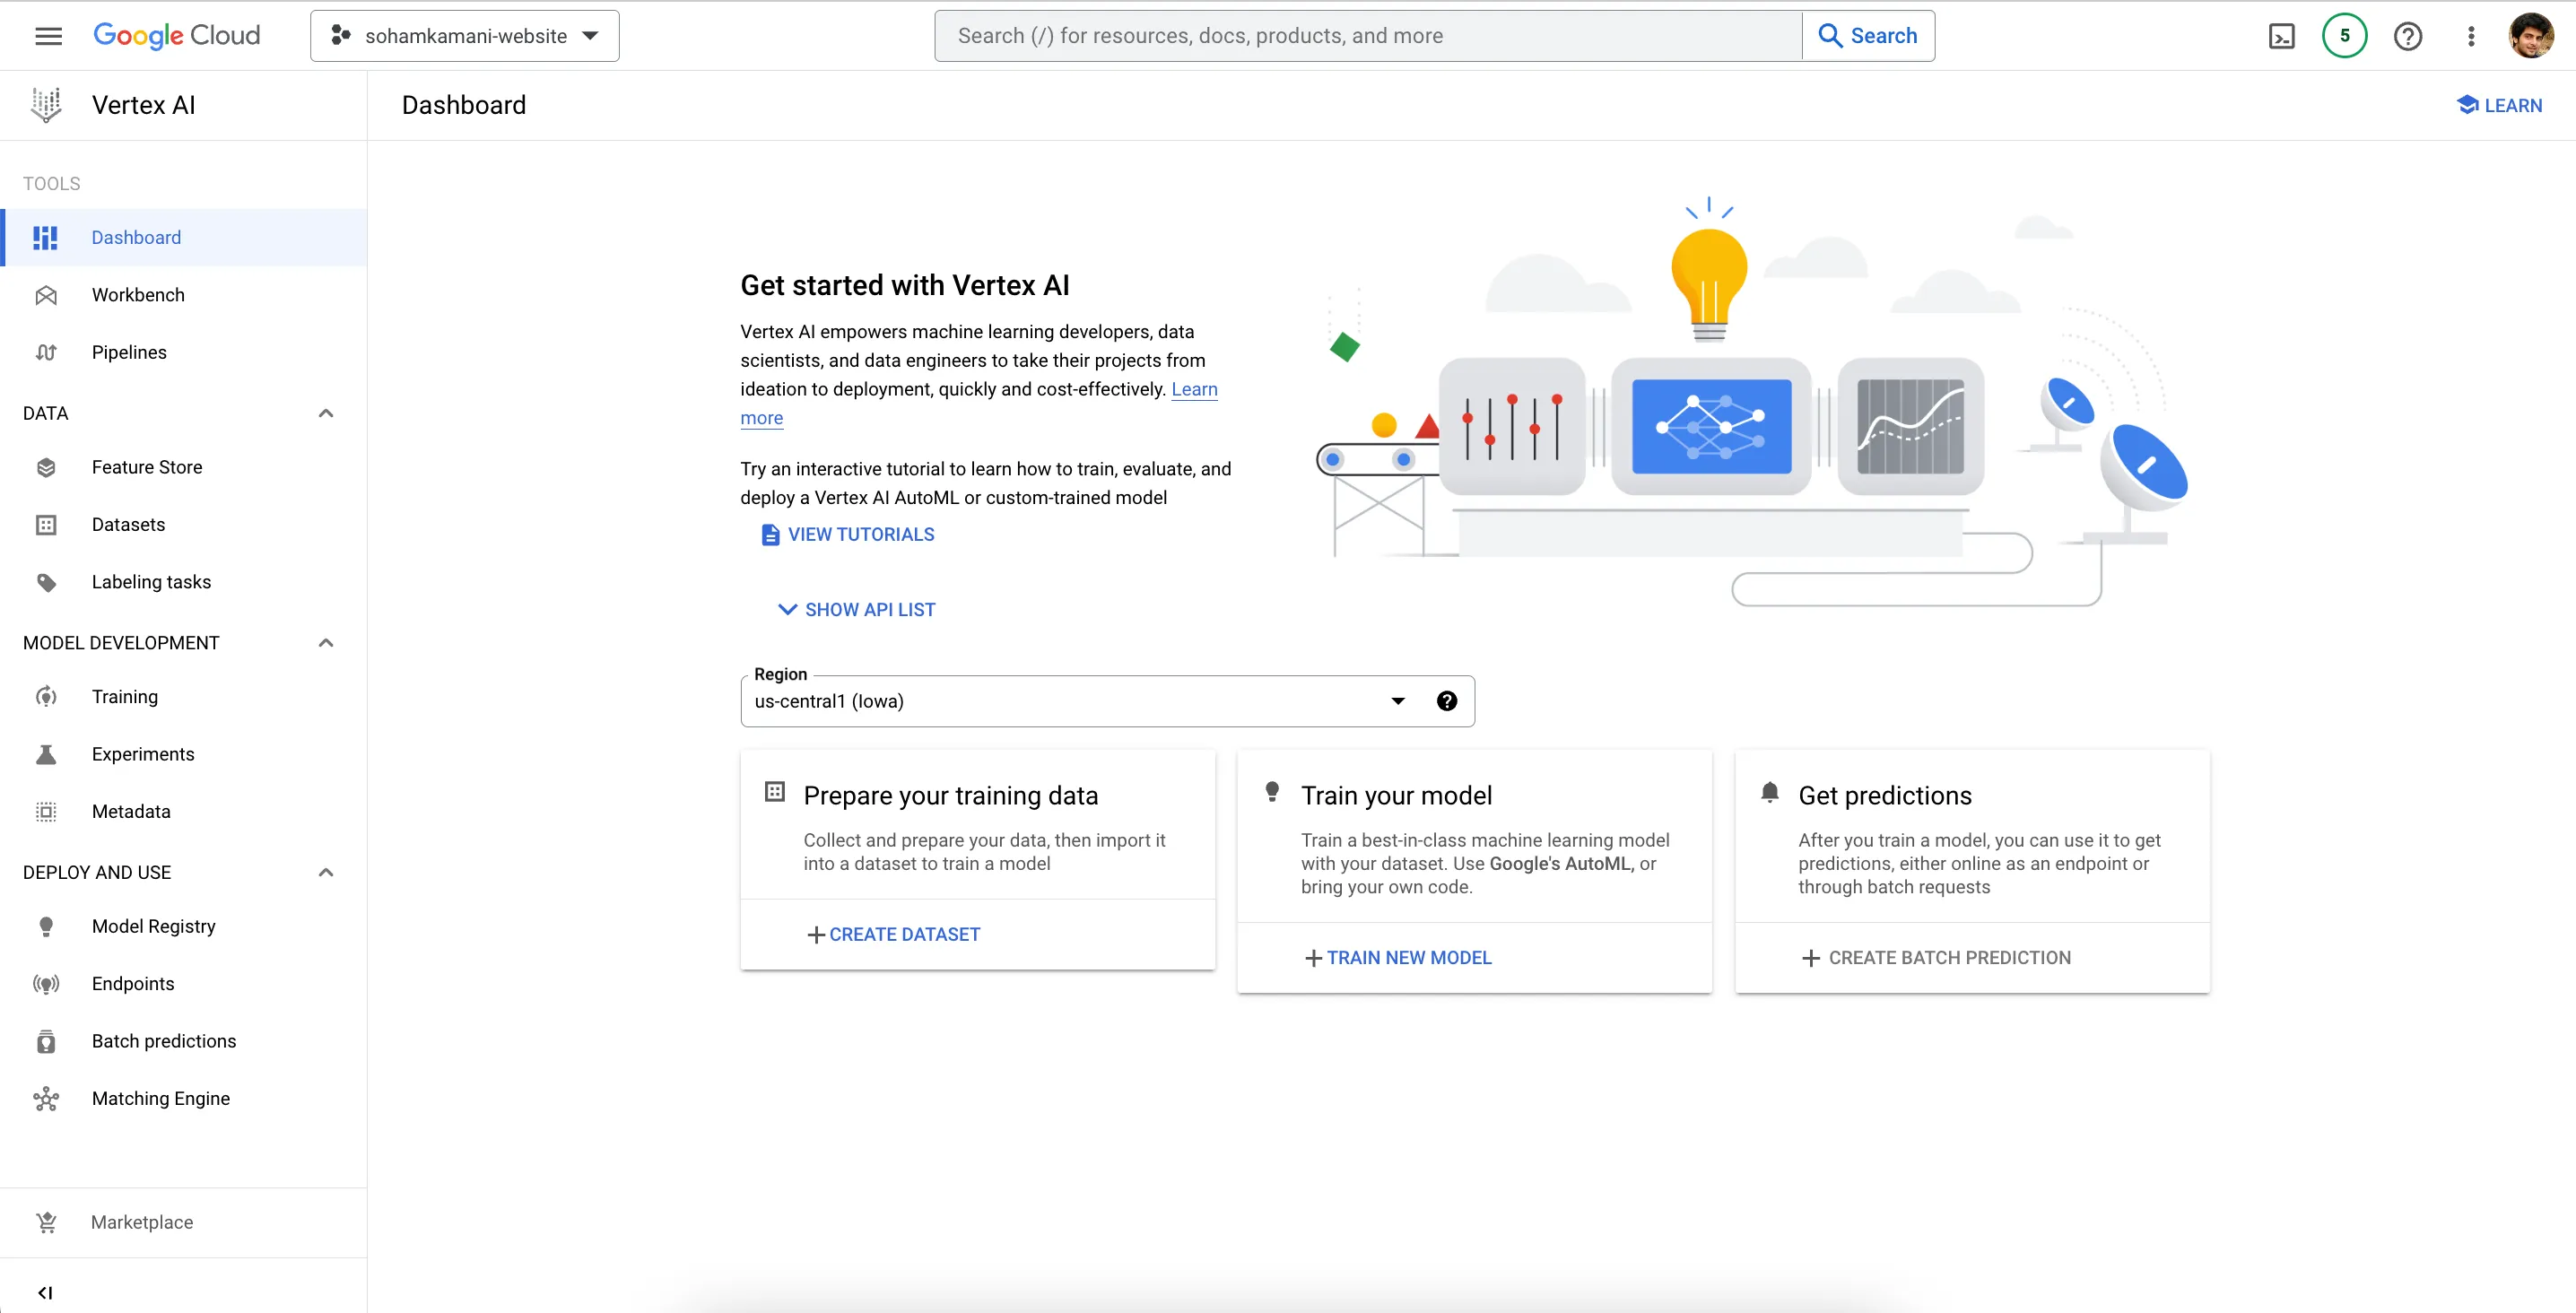Collapse the DATA section chevron

[325, 413]
